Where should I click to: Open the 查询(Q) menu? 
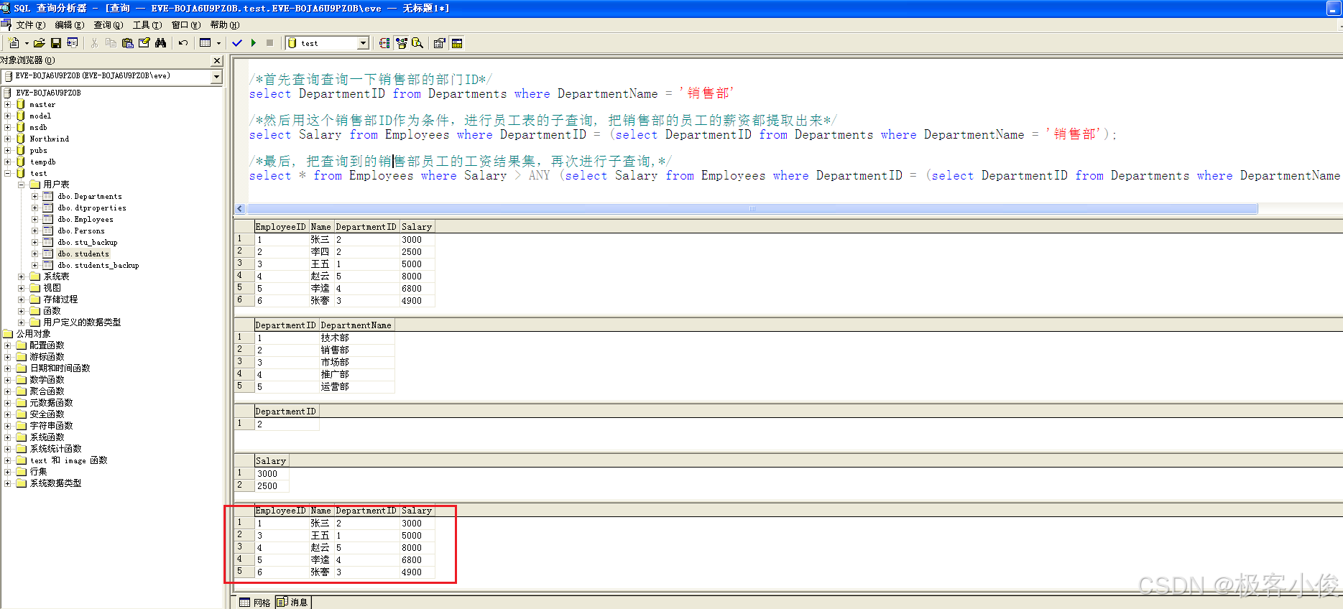pos(109,25)
